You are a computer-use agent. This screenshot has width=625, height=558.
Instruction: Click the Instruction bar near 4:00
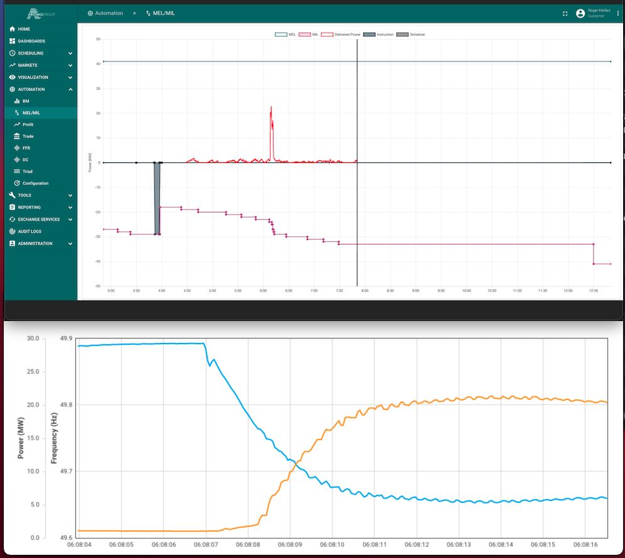(x=157, y=198)
